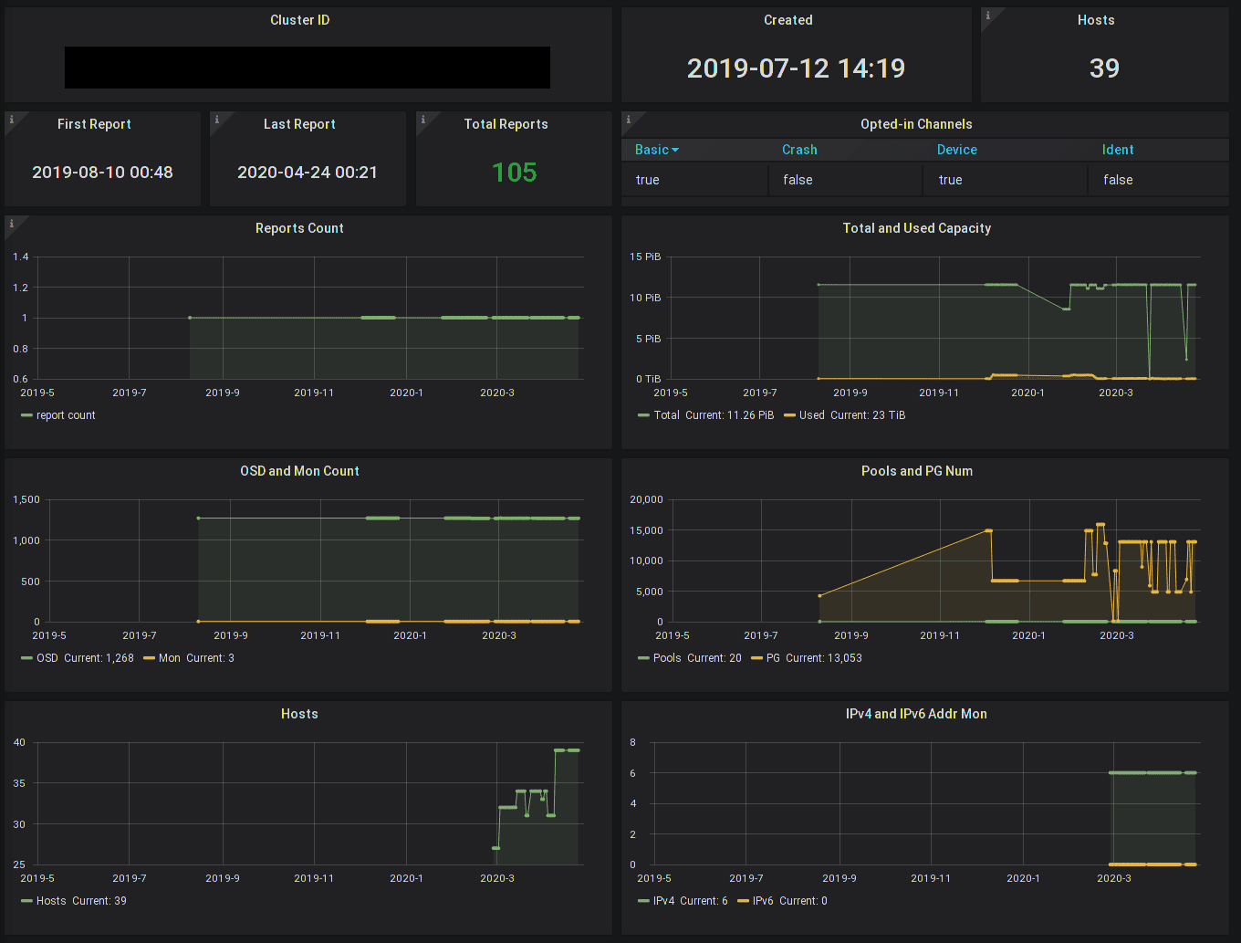Click sort arrow beside Basic column header

pyautogui.click(x=675, y=151)
